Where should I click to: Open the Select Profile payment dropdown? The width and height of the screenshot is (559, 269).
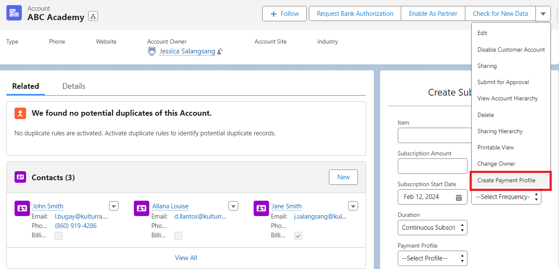tap(432, 258)
